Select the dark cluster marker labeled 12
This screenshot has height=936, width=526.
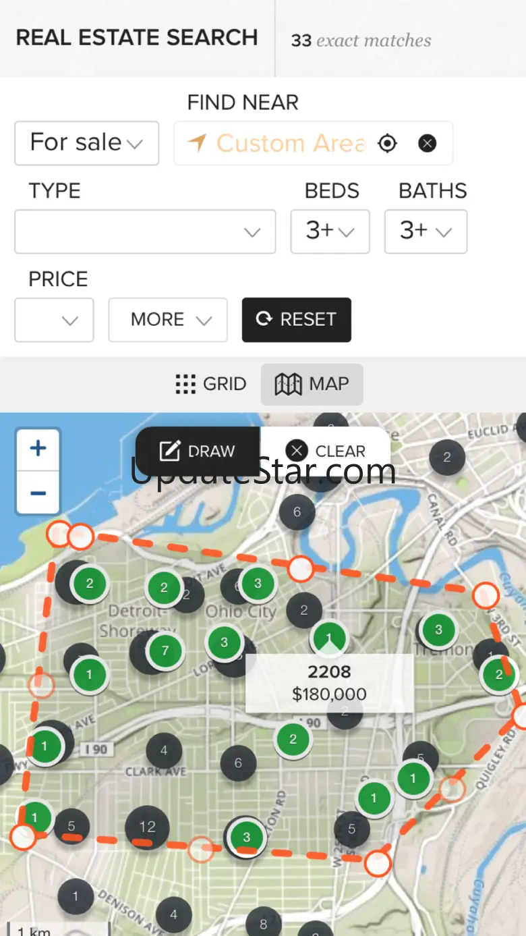(147, 827)
